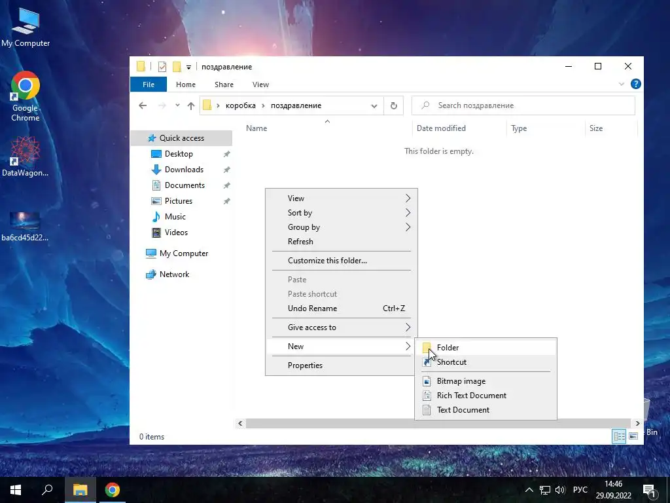This screenshot has width=670, height=503.
Task: Go up one folder level
Action: tap(191, 105)
